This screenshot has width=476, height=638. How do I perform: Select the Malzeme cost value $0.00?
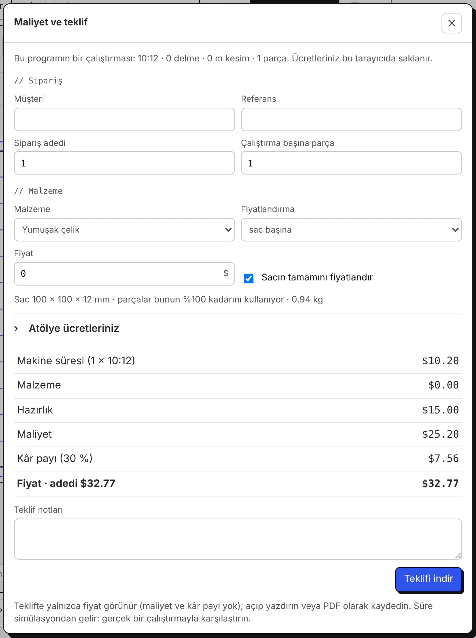pos(444,385)
